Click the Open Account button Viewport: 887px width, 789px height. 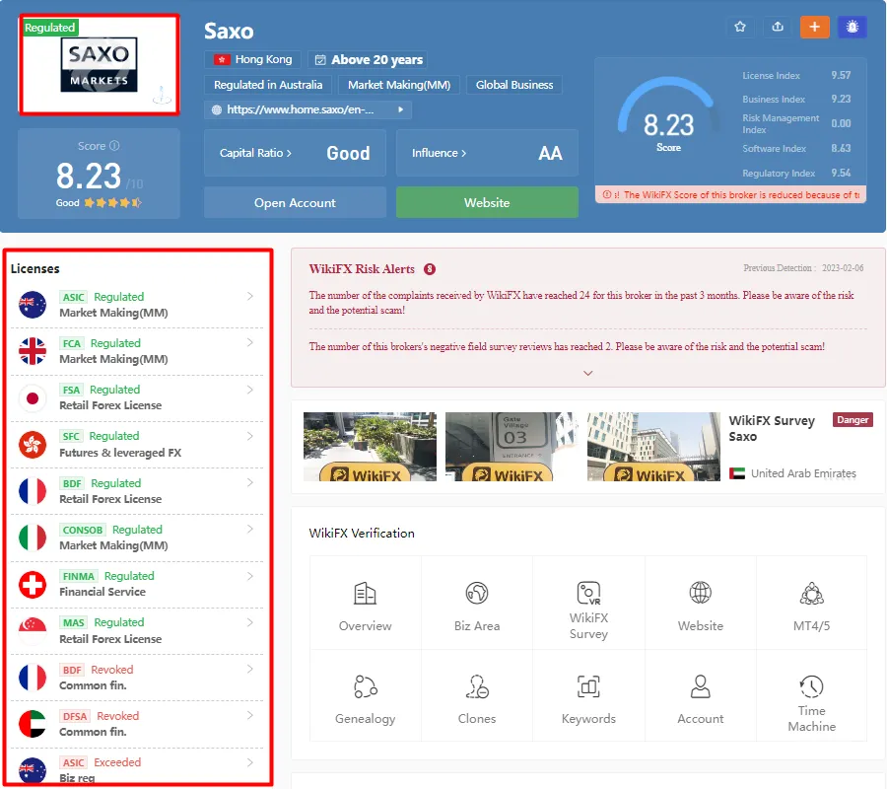(295, 202)
